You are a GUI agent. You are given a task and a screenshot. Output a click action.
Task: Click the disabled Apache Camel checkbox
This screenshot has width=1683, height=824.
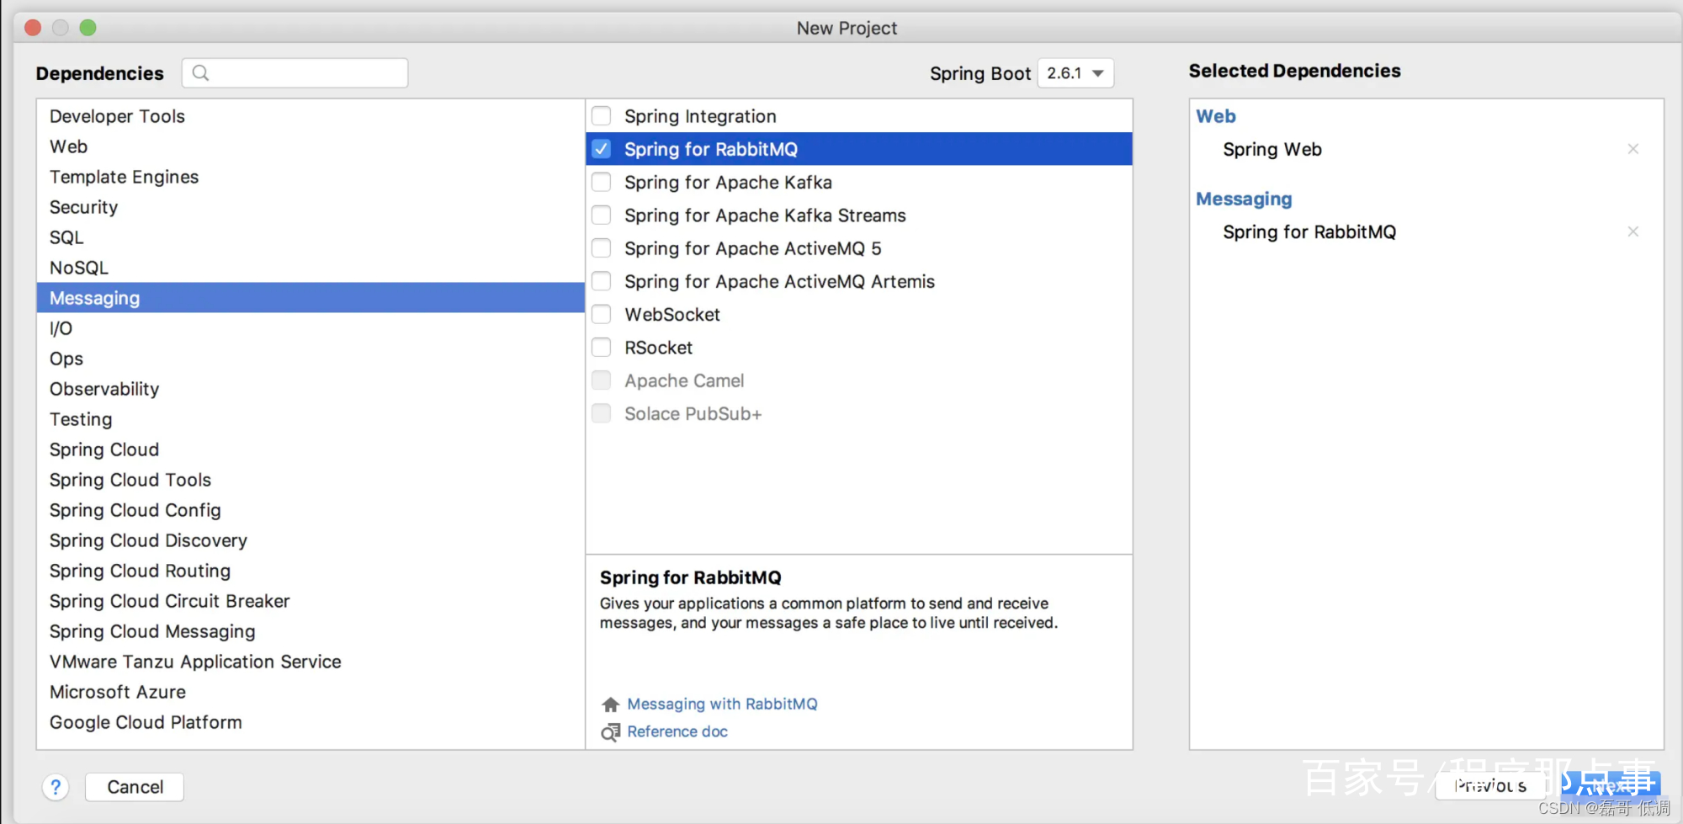pyautogui.click(x=602, y=380)
